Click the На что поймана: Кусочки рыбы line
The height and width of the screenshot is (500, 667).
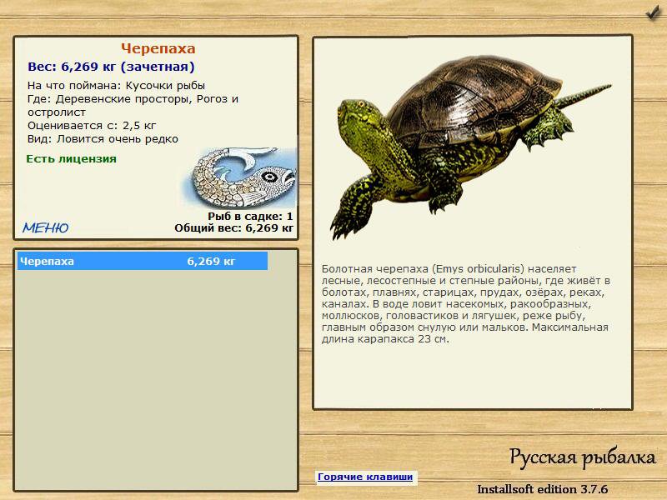[116, 86]
